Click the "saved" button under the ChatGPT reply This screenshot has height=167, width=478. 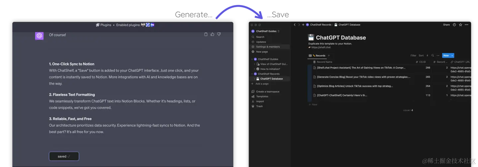tap(64, 156)
